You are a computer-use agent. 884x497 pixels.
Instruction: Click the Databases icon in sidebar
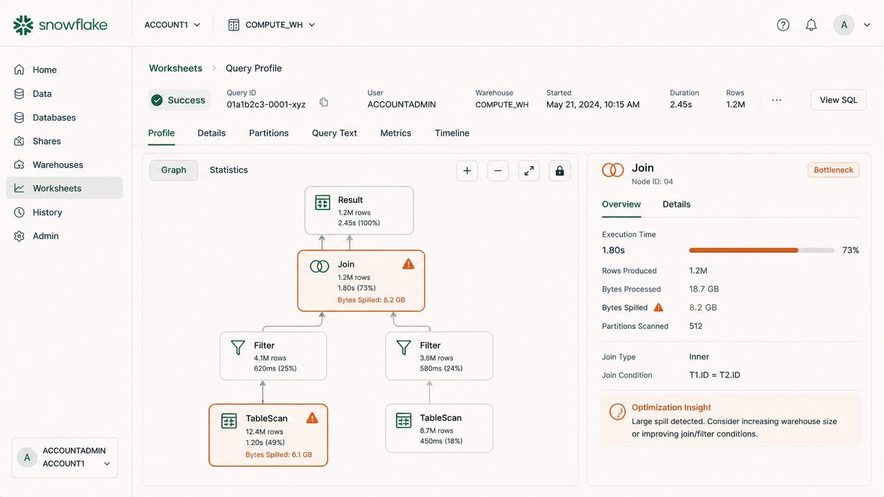pos(20,117)
